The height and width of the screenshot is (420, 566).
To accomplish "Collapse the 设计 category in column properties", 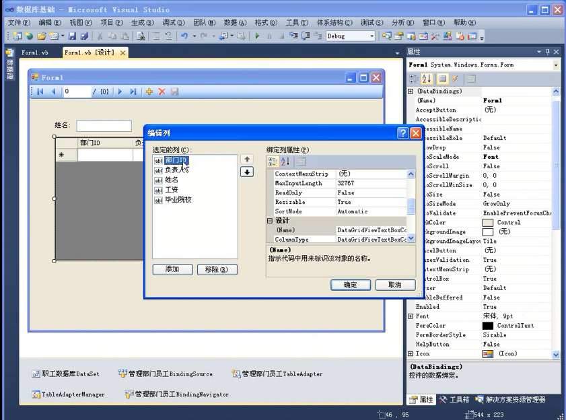I will click(x=270, y=221).
